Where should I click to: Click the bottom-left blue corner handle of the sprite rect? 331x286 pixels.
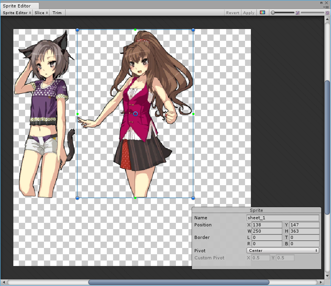77,198
